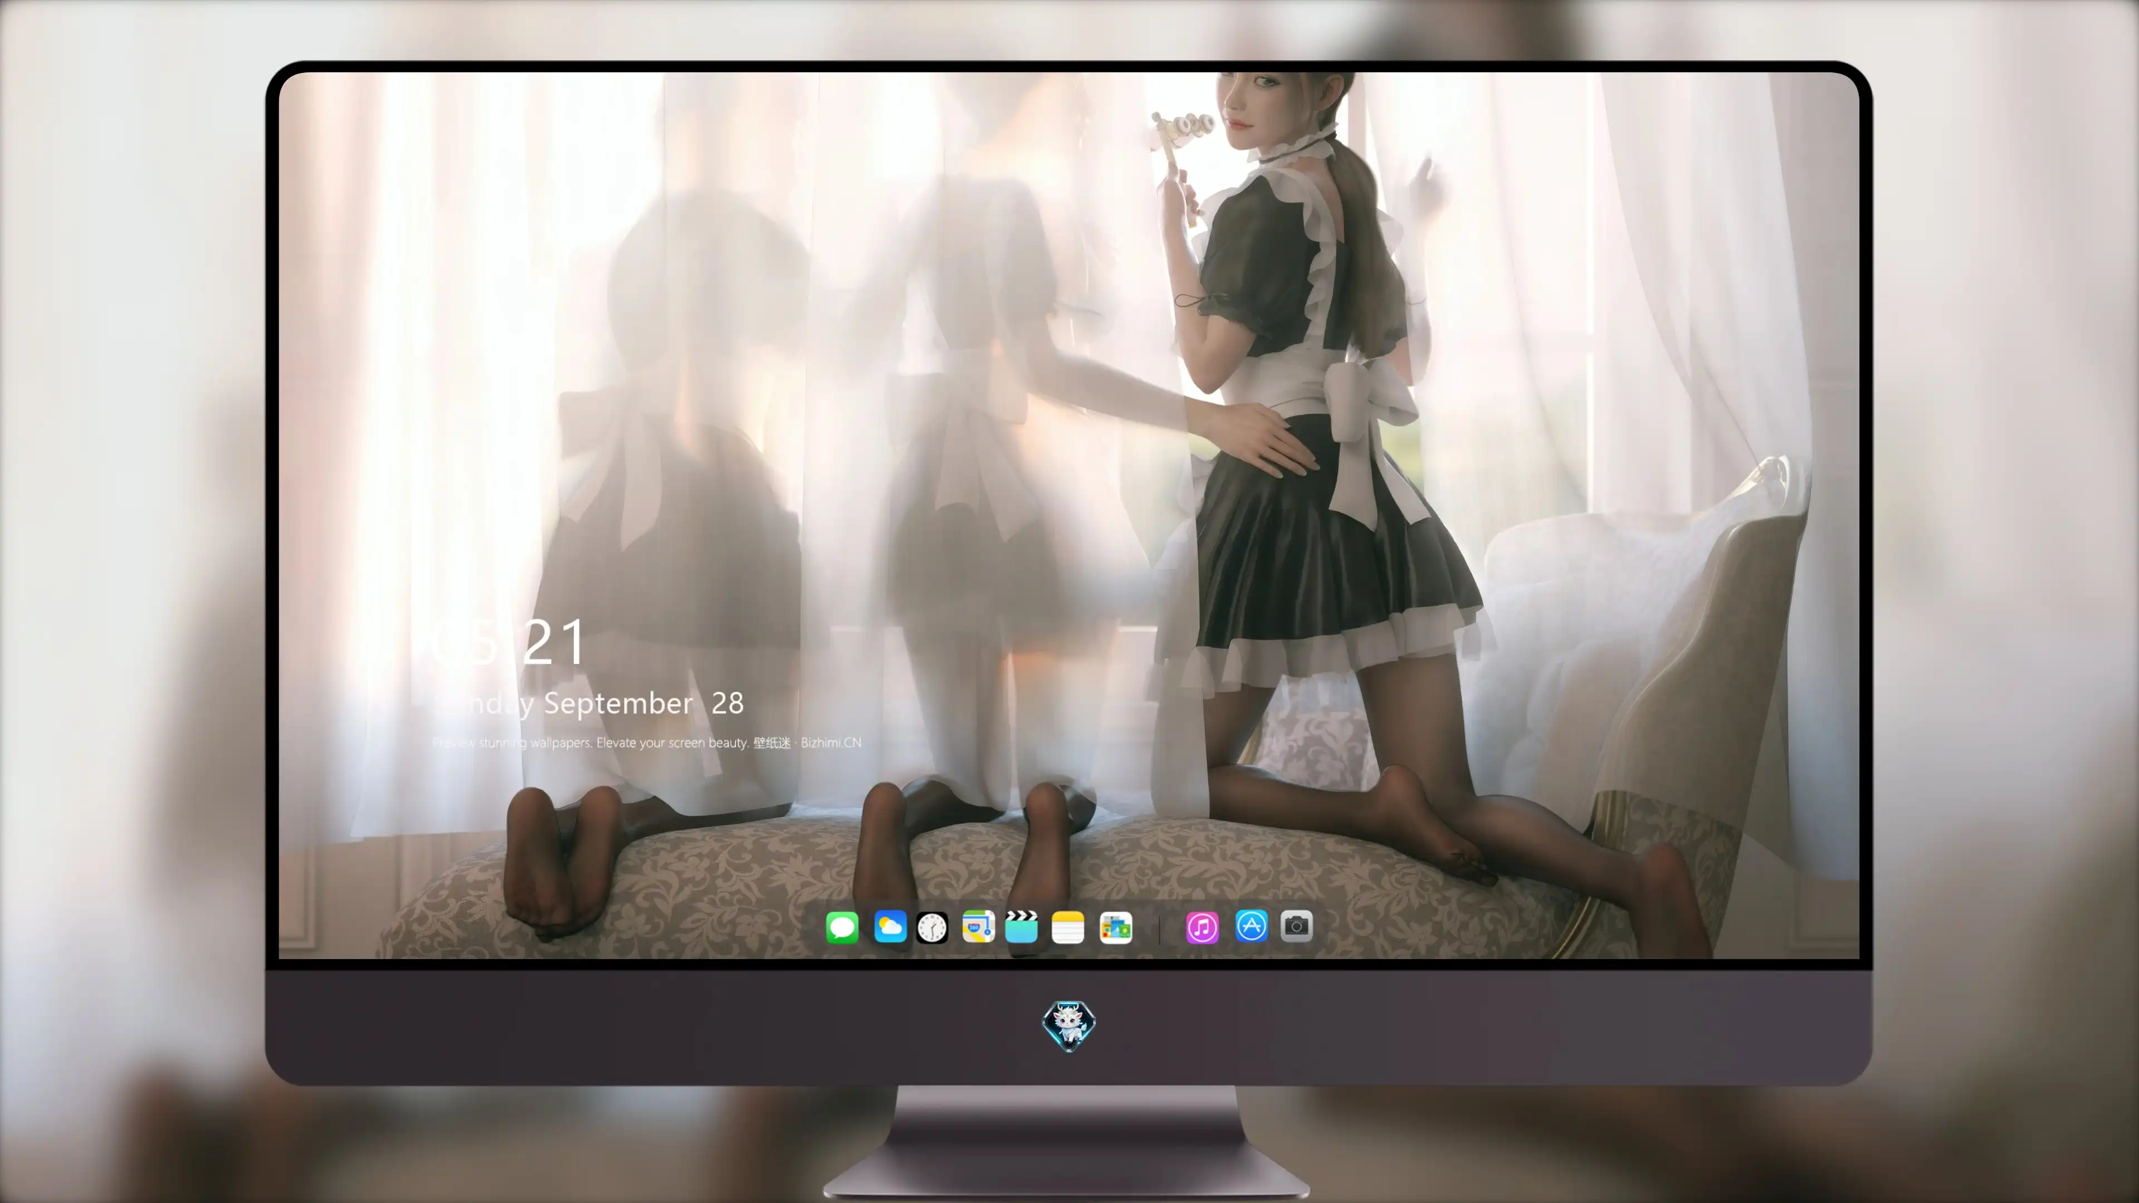The height and width of the screenshot is (1203, 2139).
Task: Open the Weather app icon
Action: (x=890, y=927)
